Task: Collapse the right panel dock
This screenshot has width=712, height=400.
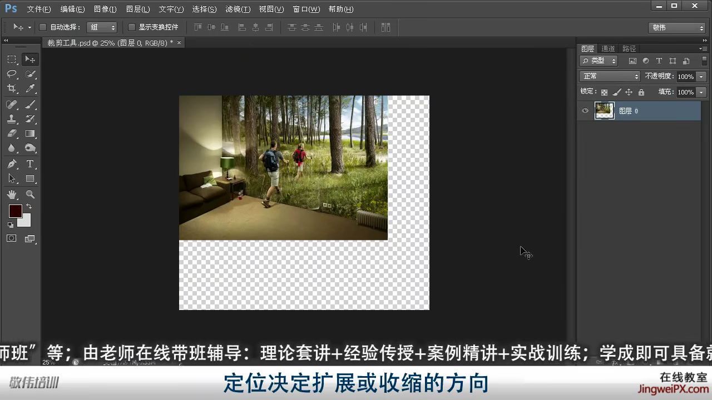Action: [x=705, y=40]
